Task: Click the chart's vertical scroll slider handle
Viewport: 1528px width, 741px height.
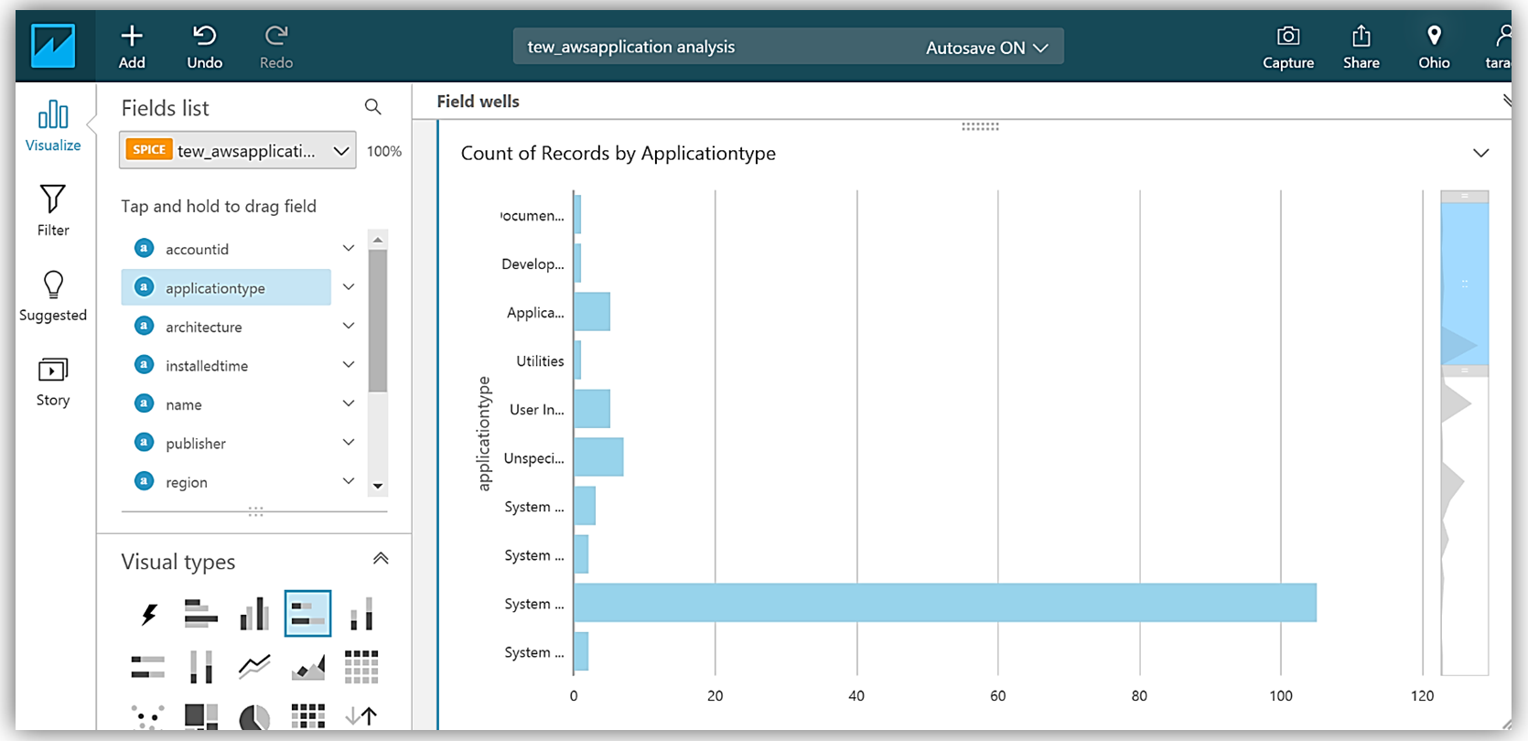Action: (1464, 284)
